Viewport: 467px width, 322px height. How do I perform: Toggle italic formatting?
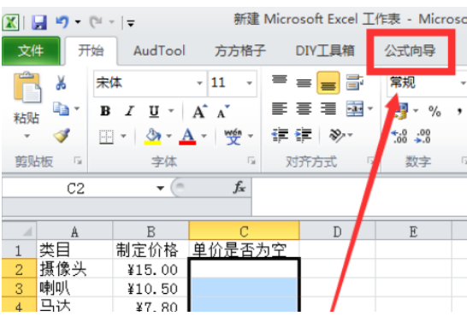129,111
